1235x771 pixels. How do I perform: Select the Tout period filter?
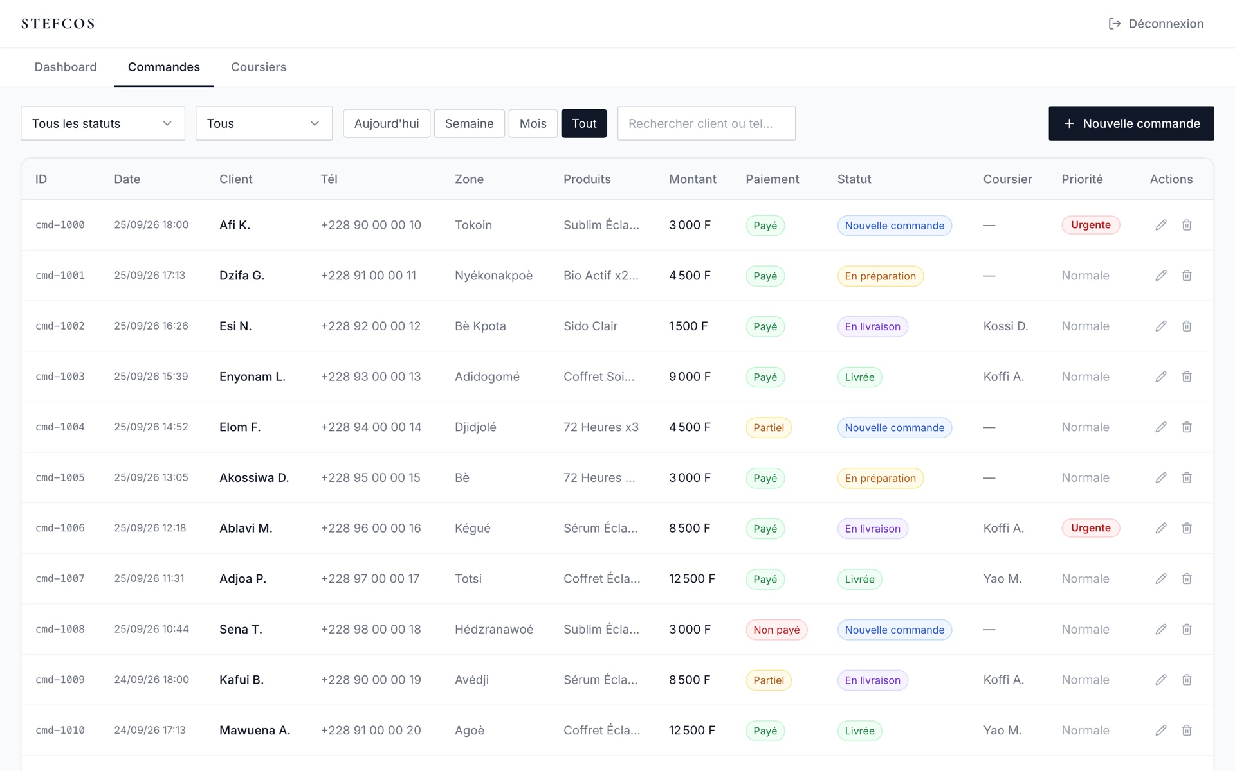coord(584,123)
